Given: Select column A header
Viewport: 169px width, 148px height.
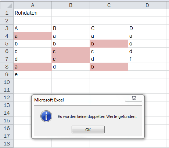Looking at the screenshot, I should click(33, 5).
